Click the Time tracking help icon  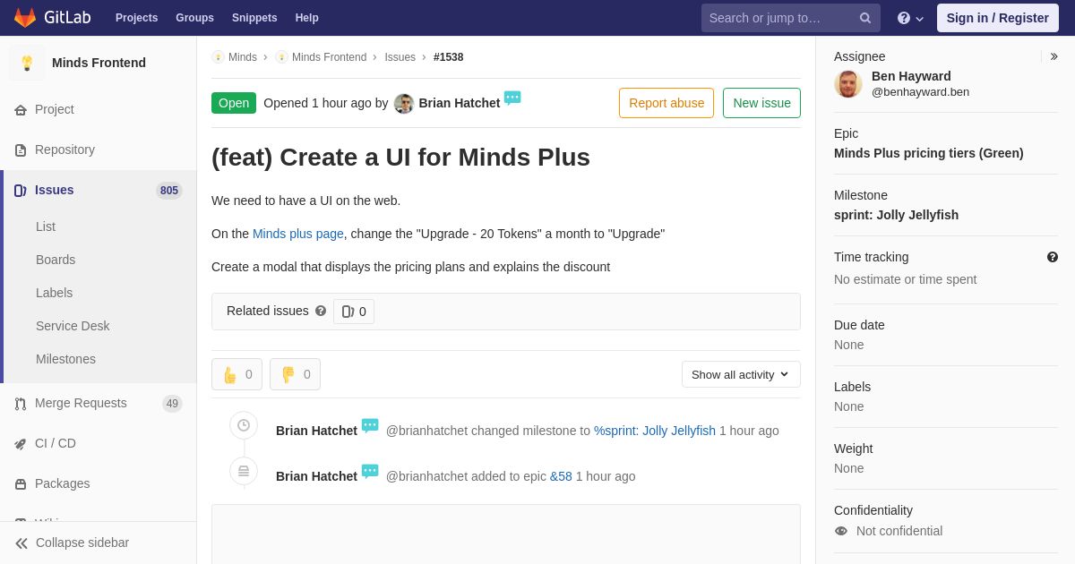(x=1053, y=257)
